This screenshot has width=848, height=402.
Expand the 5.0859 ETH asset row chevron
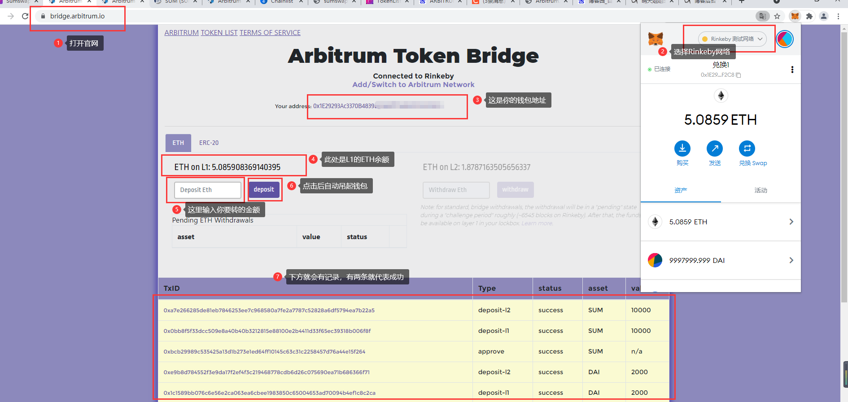pyautogui.click(x=791, y=222)
